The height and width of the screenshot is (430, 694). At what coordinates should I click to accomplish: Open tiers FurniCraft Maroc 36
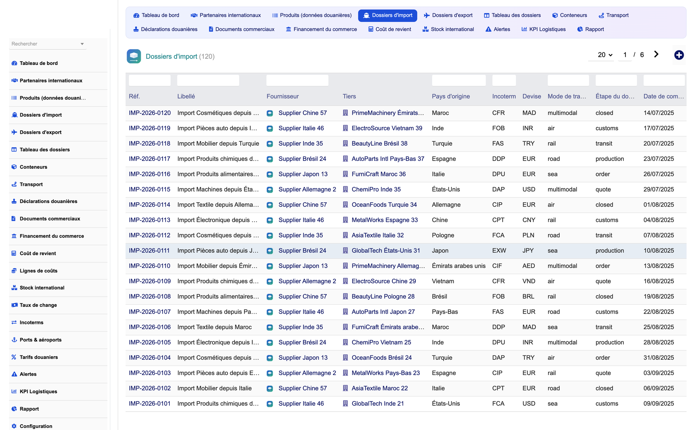pyautogui.click(x=379, y=174)
